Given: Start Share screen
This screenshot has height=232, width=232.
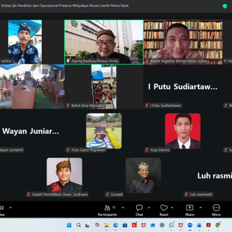Looking at the screenshot, I should 190,211.
